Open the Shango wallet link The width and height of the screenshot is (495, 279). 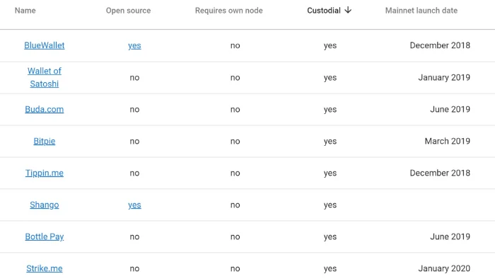44,205
